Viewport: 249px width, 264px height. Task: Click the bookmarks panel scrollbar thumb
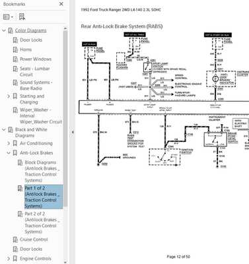click(x=65, y=119)
